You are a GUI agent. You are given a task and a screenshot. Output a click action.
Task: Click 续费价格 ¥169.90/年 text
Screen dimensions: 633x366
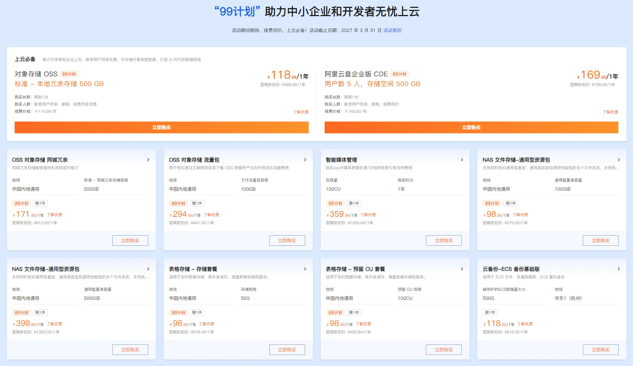tap(345, 111)
